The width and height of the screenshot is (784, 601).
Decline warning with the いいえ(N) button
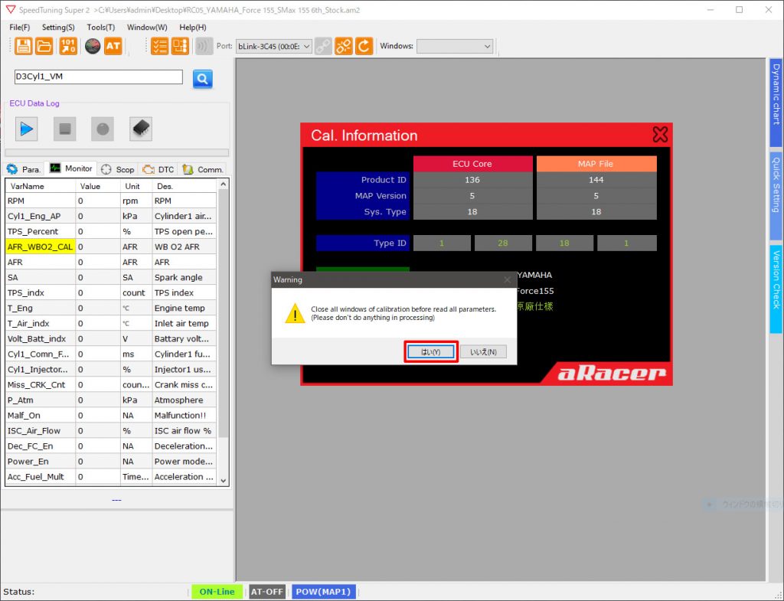pos(484,352)
